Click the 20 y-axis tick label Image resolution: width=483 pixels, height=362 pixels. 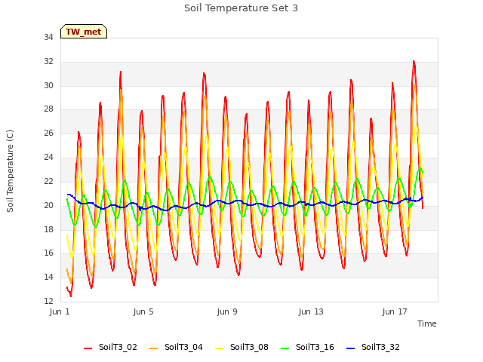click(48, 205)
